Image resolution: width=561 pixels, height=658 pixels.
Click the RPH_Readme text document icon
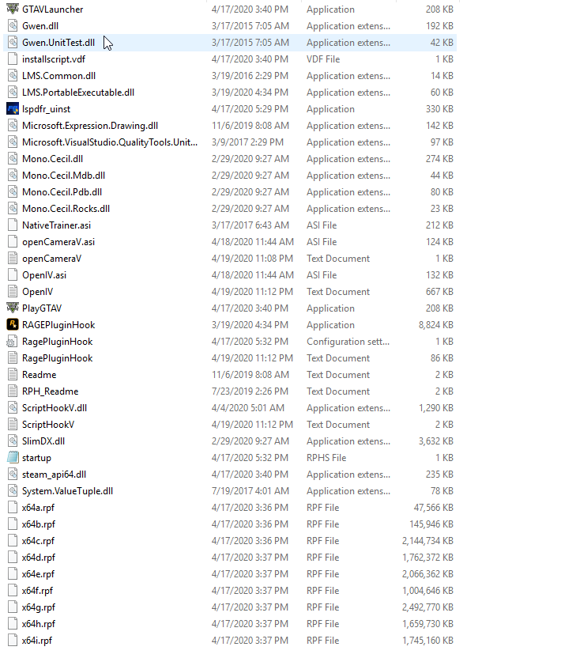point(13,391)
